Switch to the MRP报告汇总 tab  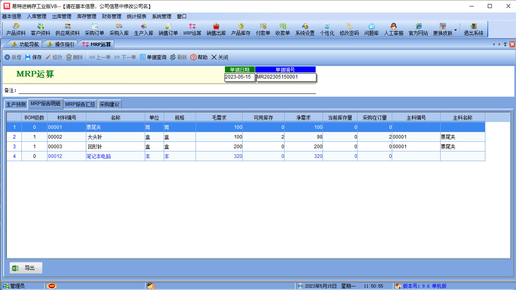(80, 104)
